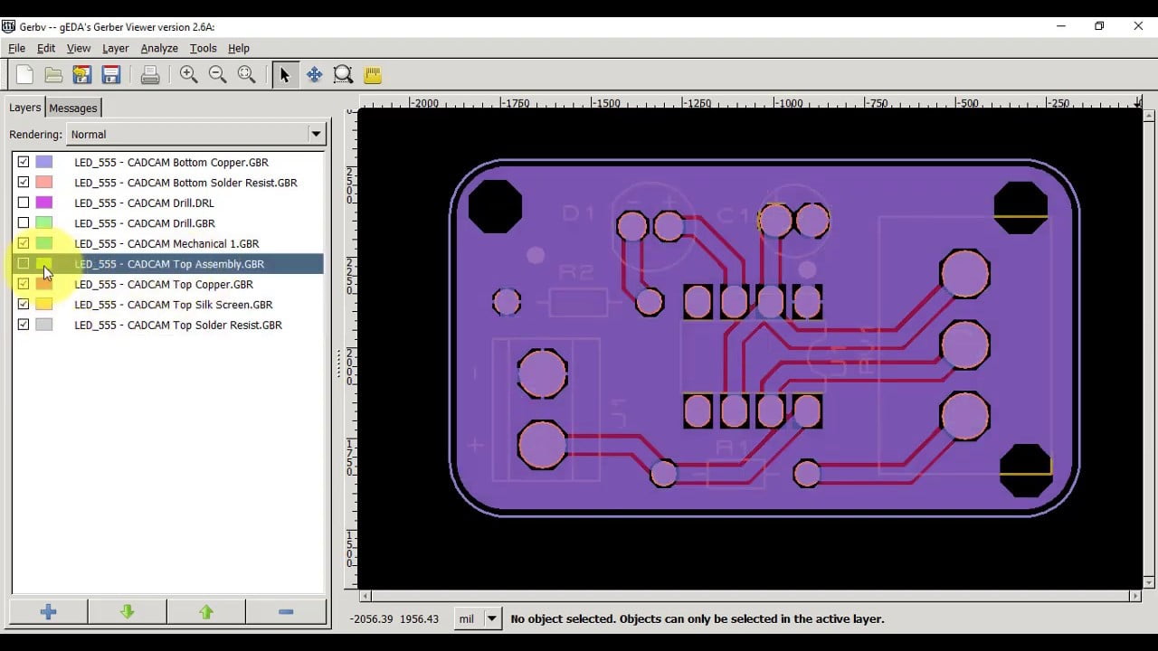Select the Zoom tool with the rectangle magnifier
This screenshot has height=651, width=1158.
pyautogui.click(x=343, y=75)
